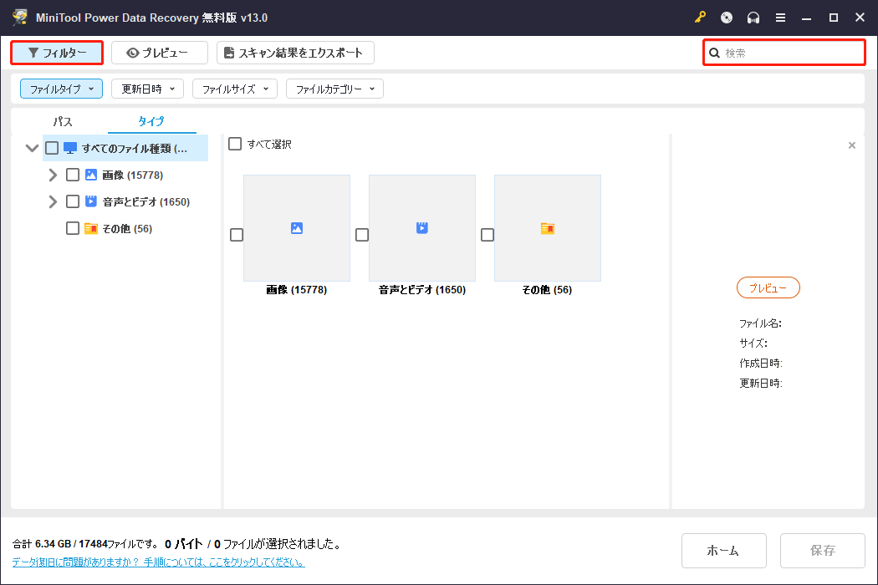The height and width of the screenshot is (585, 878).
Task: Click the 画像 picture icon in tree
Action: [90, 175]
